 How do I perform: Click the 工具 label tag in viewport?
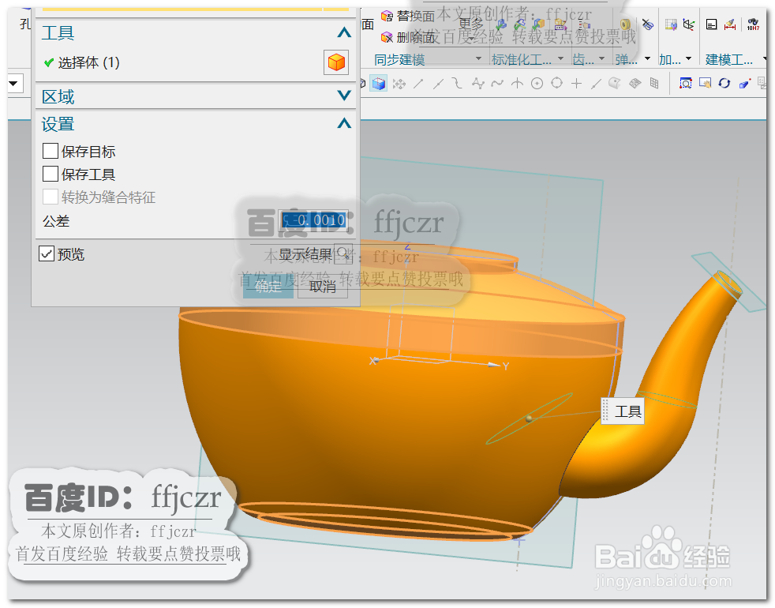623,411
